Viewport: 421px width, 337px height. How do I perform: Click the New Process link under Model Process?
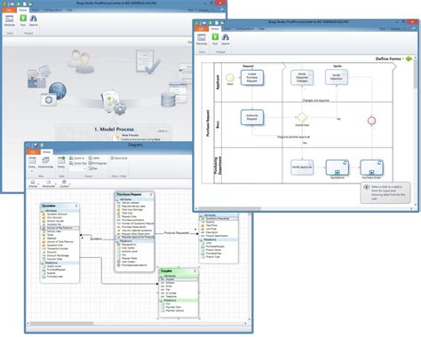point(130,135)
